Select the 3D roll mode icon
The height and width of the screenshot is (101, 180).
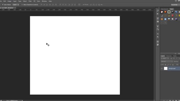[94, 5]
